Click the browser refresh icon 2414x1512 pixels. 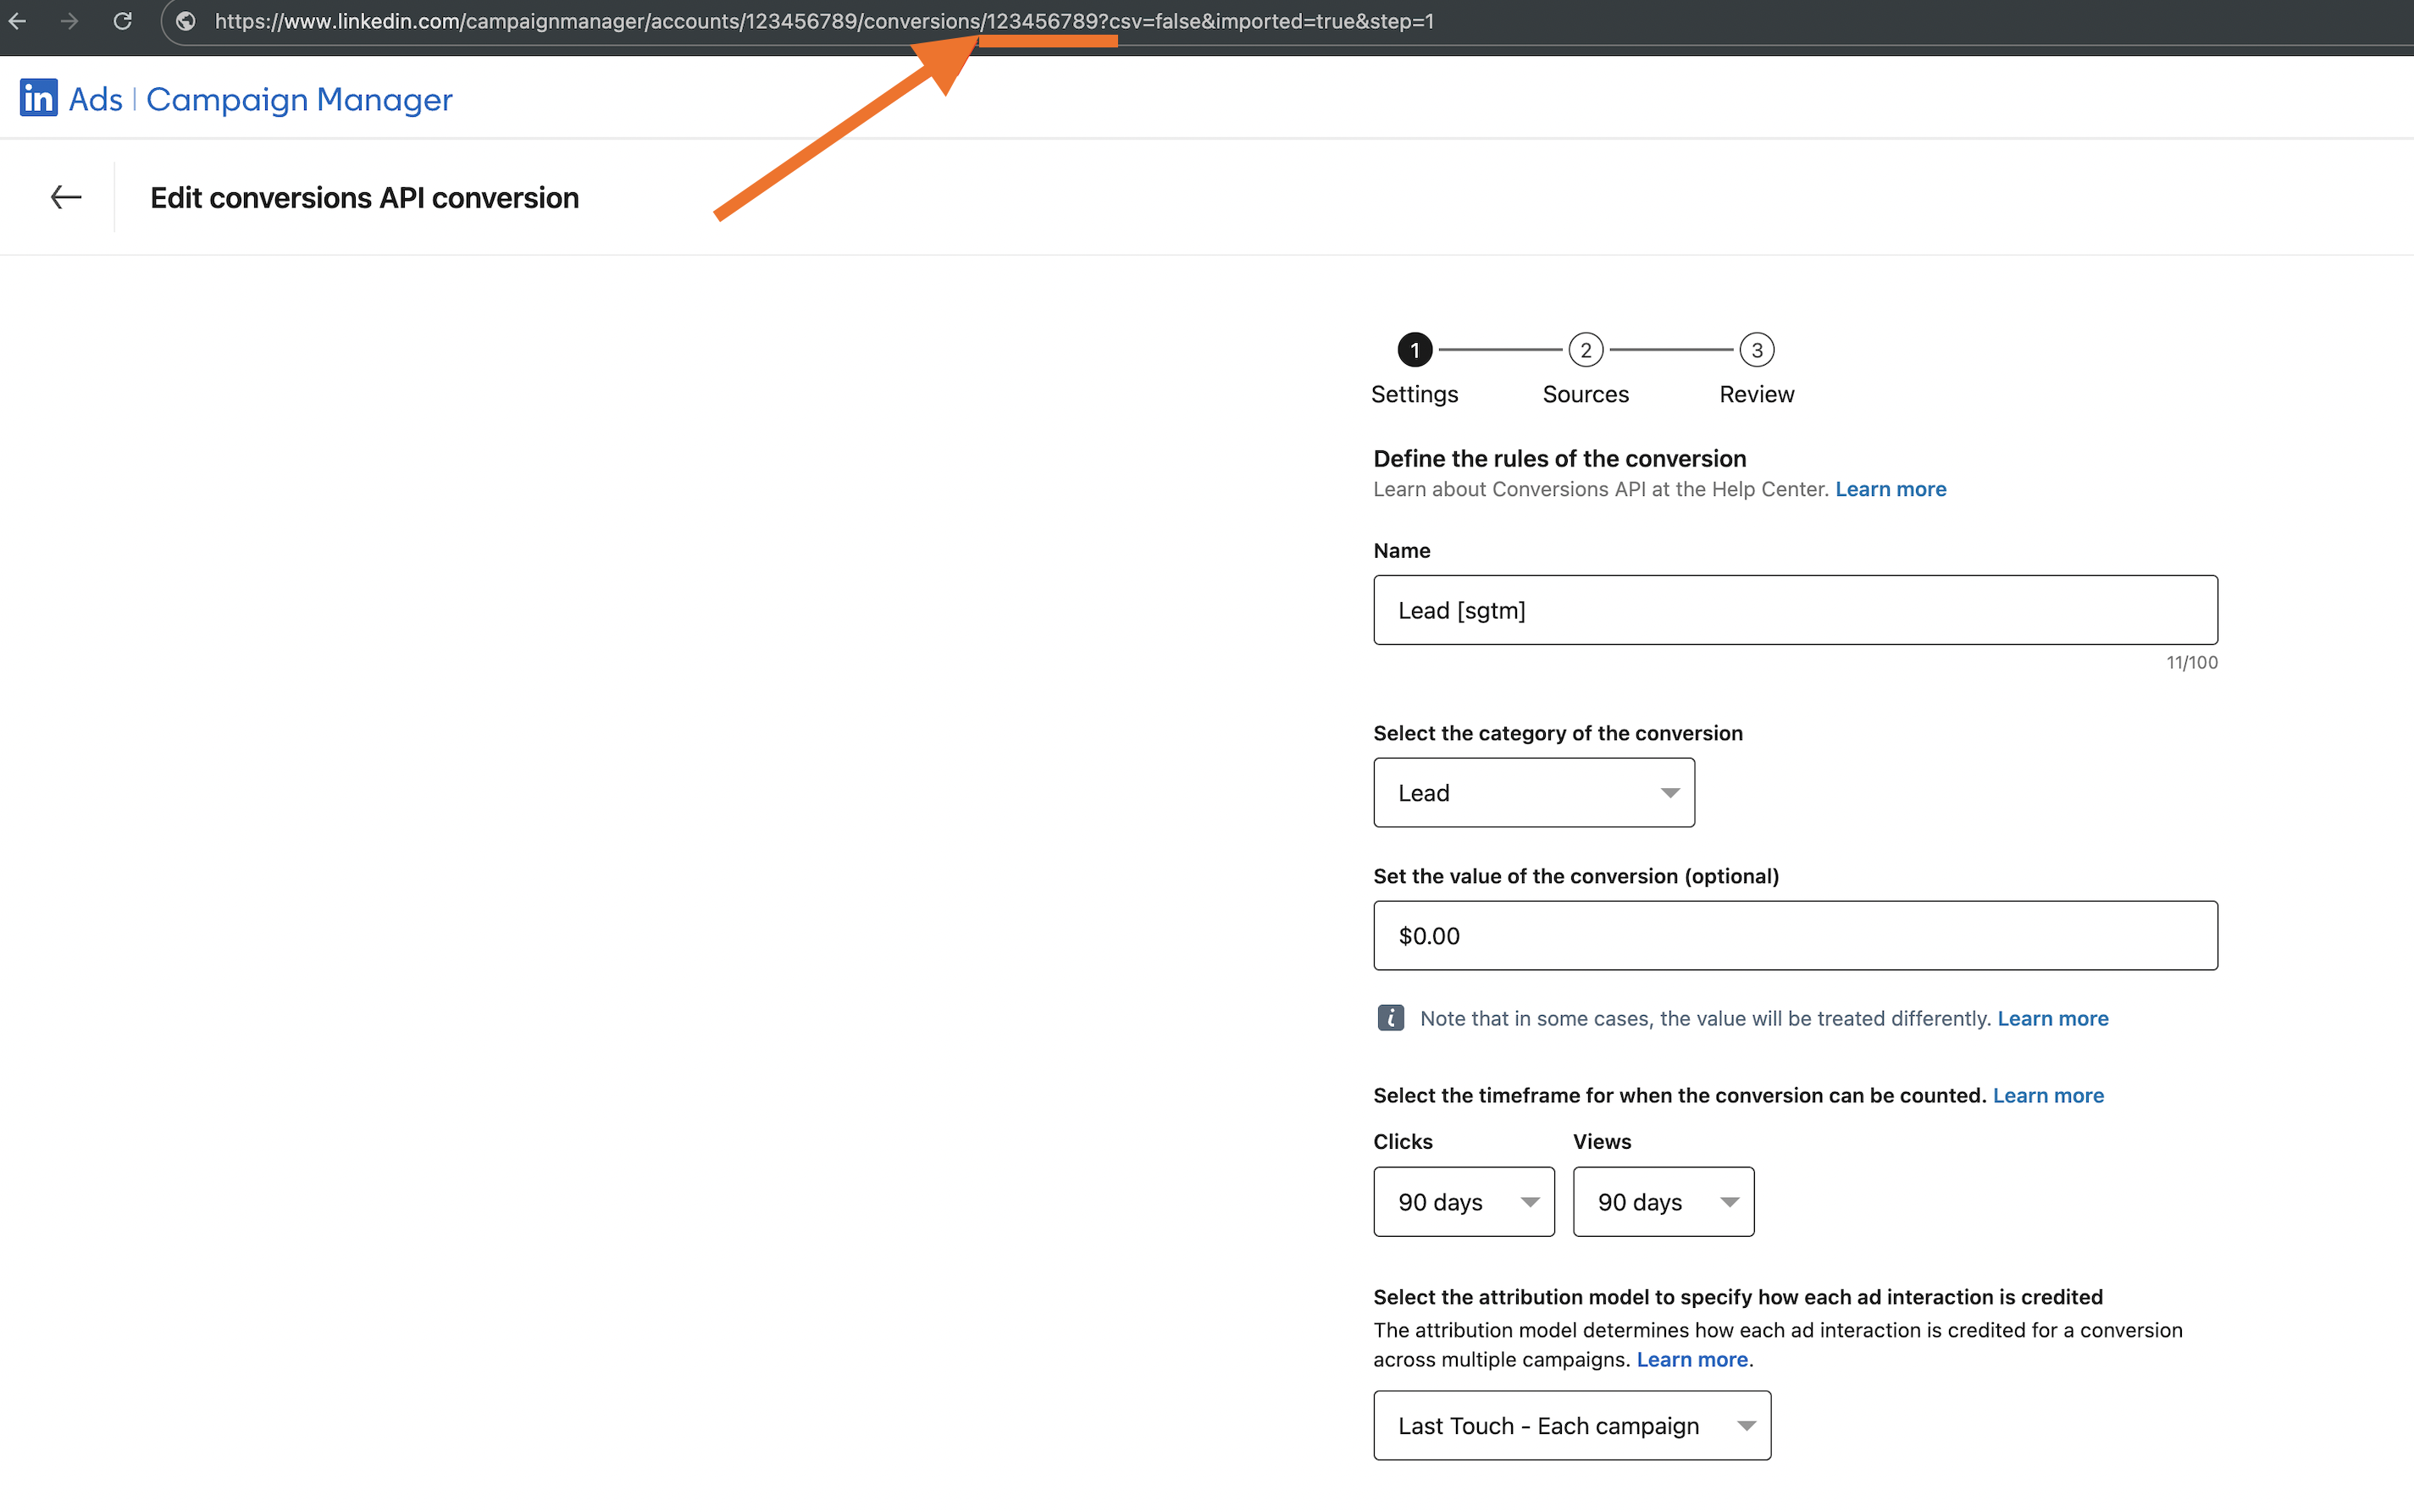tap(124, 21)
